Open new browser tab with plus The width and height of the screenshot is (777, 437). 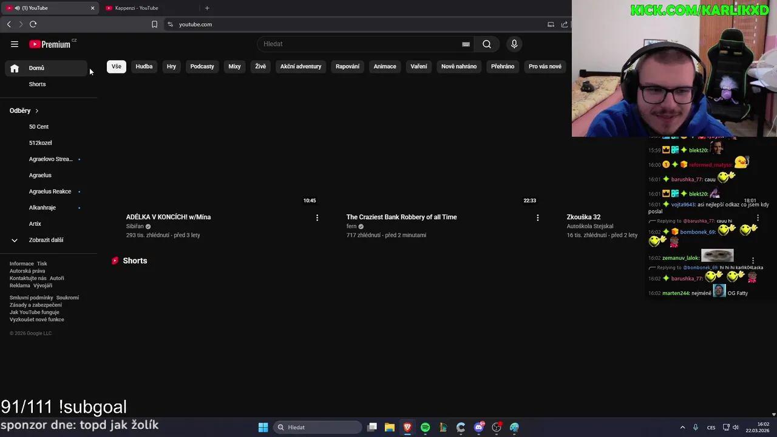pyautogui.click(x=207, y=8)
